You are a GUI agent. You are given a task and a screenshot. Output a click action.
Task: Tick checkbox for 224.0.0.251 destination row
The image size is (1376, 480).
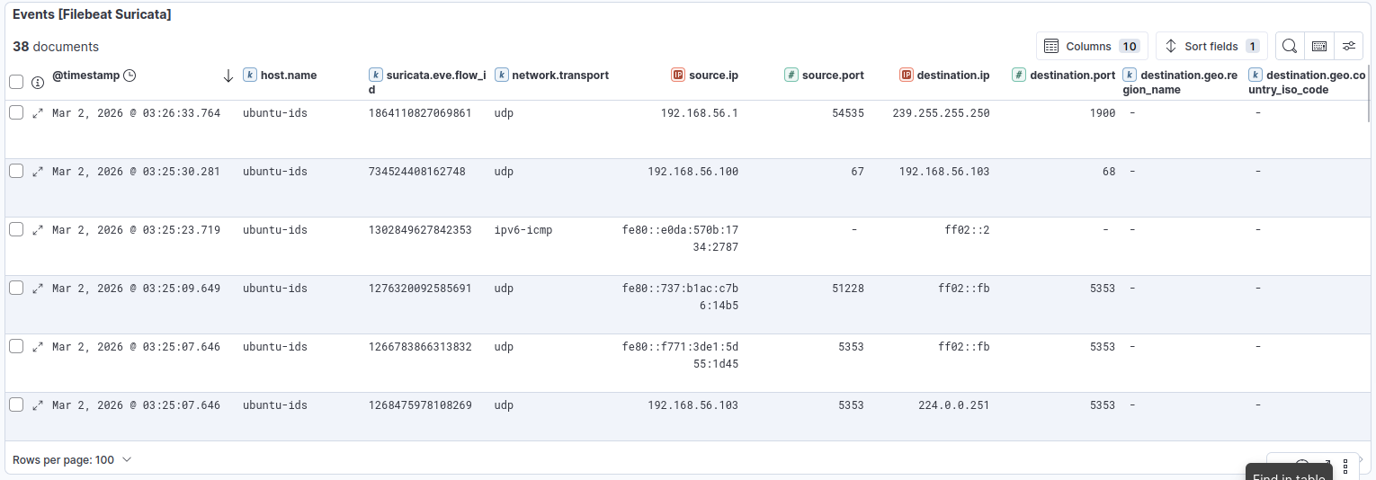click(x=16, y=404)
